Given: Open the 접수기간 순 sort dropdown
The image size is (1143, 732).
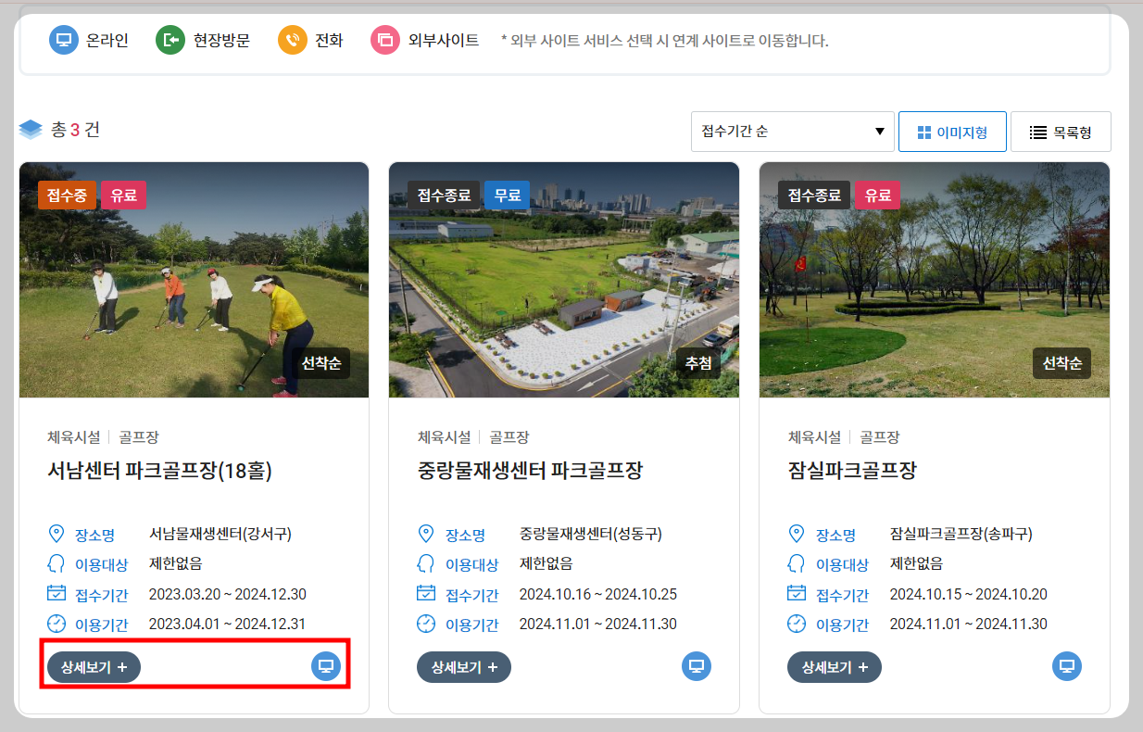Looking at the screenshot, I should pos(792,131).
